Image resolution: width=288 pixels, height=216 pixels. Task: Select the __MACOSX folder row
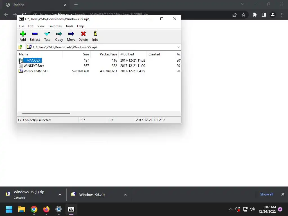(x=99, y=60)
